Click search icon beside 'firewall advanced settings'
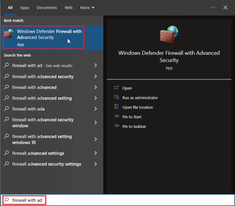The image size is (235, 206). [x=6, y=153]
